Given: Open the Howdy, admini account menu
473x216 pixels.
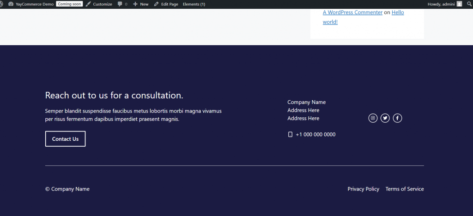Looking at the screenshot, I should click(445, 4).
